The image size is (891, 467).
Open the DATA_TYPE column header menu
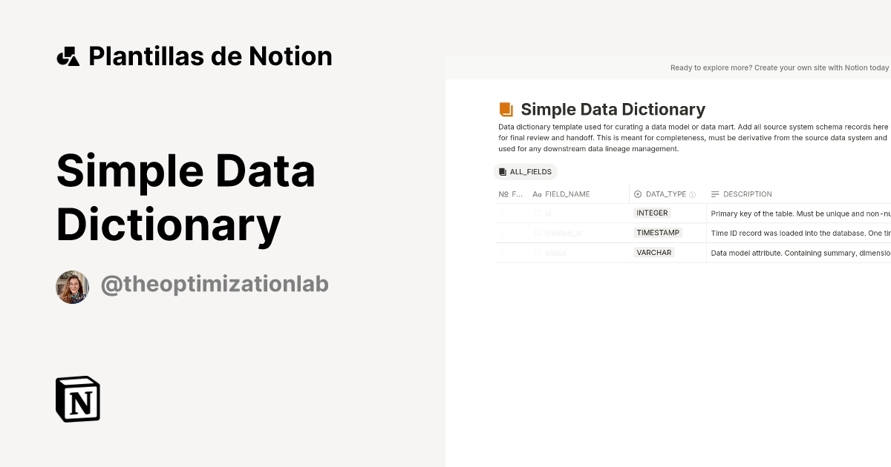pyautogui.click(x=666, y=193)
